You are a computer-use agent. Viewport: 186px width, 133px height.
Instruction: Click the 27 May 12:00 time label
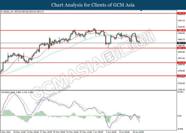(86, 132)
